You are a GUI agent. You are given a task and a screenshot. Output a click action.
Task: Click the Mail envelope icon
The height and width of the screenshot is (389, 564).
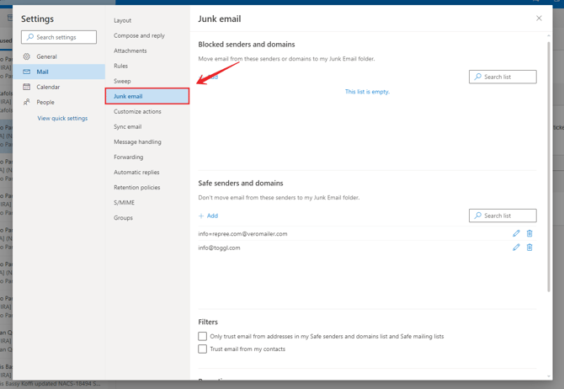point(27,72)
